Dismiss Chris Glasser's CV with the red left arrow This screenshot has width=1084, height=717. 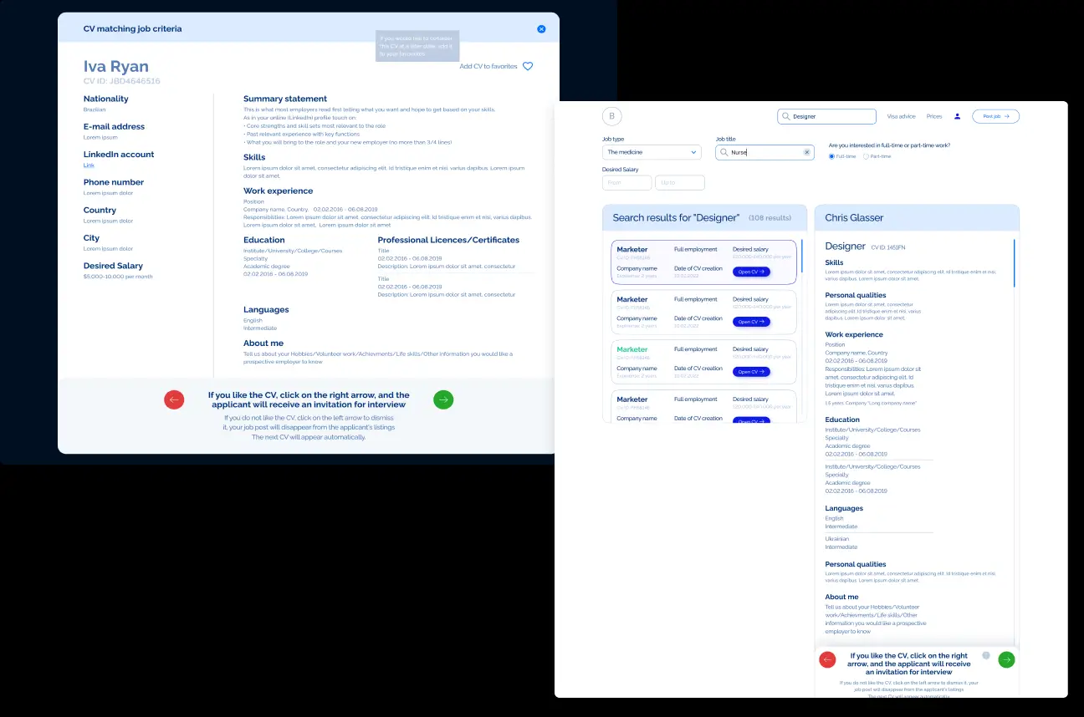828,659
